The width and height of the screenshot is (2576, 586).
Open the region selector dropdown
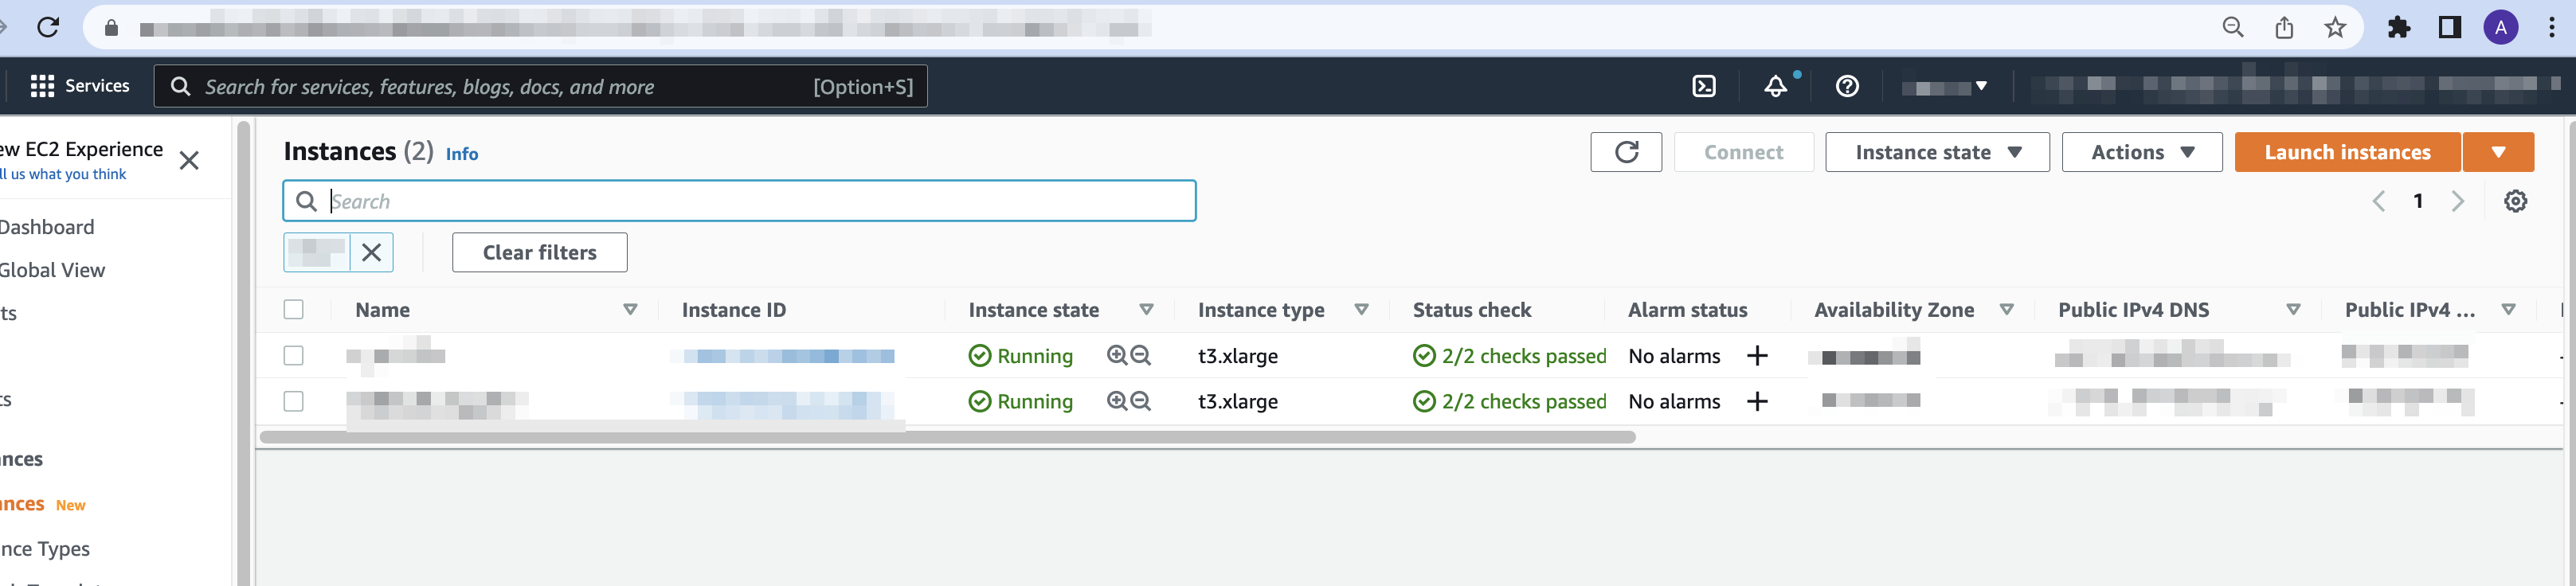click(1944, 87)
